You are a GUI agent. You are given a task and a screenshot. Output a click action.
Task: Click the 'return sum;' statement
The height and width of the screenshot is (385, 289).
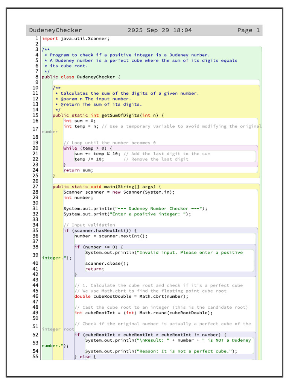point(78,170)
